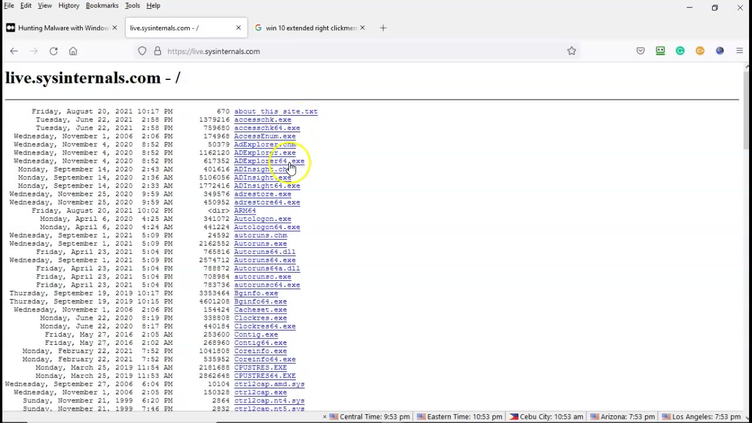
Task: Download ctrl2cap.amd.sys
Action: tap(269, 384)
